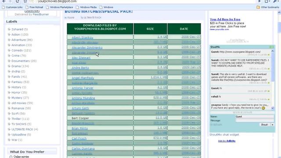281x158 pixels.
Task: Click the Carlos Quintana download link
Action: tap(83, 148)
